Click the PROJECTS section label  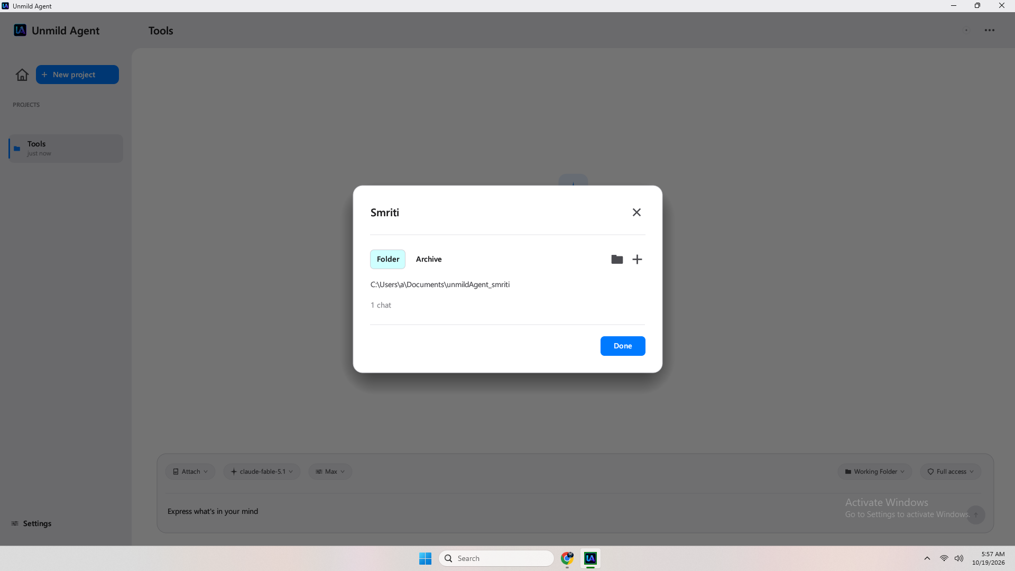pyautogui.click(x=26, y=105)
